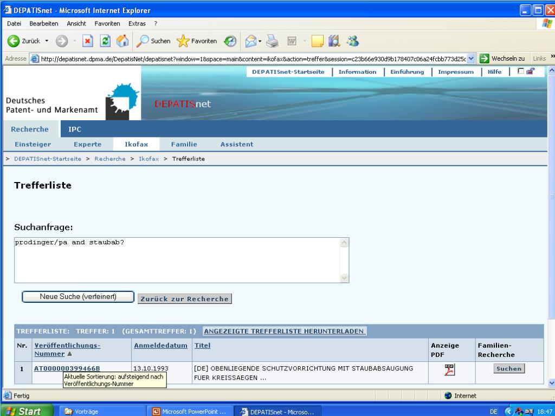The height and width of the screenshot is (416, 555).
Task: Click the lock icon in top navigation
Action: pyautogui.click(x=530, y=71)
